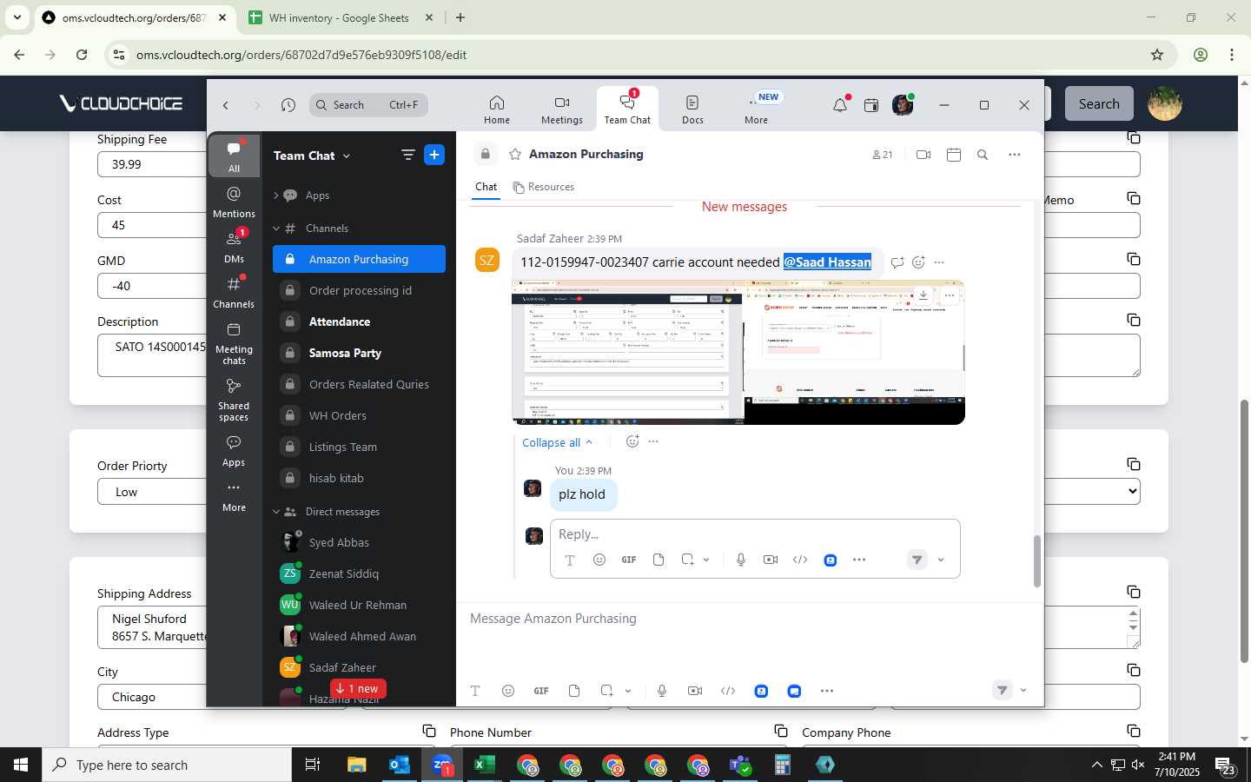Open the shared screenshot thumbnail
Image resolution: width=1251 pixels, height=782 pixels.
pyautogui.click(x=738, y=352)
